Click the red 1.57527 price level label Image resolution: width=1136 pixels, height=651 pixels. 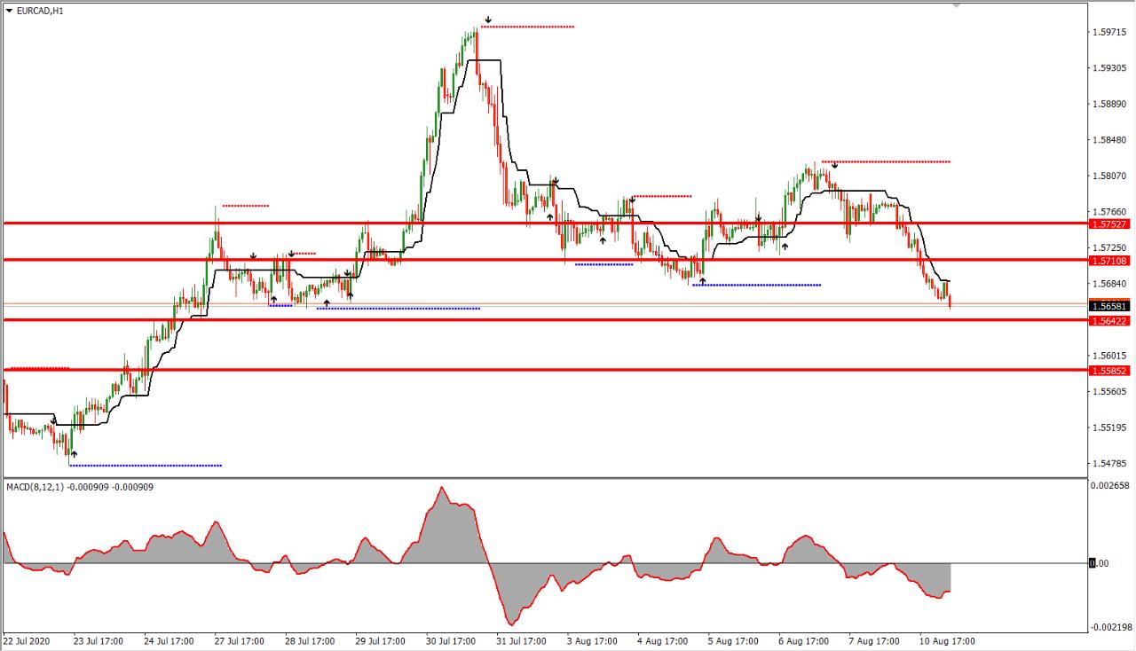pos(1109,224)
